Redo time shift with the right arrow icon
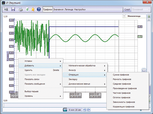Viewport: 153px width, 114px height. coord(89,110)
